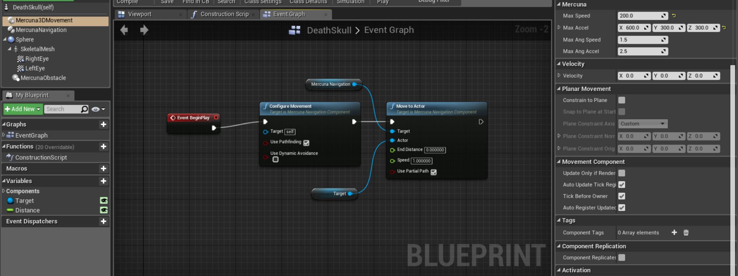Expand the Max Accel property row
The height and width of the screenshot is (276, 738).
(x=559, y=28)
